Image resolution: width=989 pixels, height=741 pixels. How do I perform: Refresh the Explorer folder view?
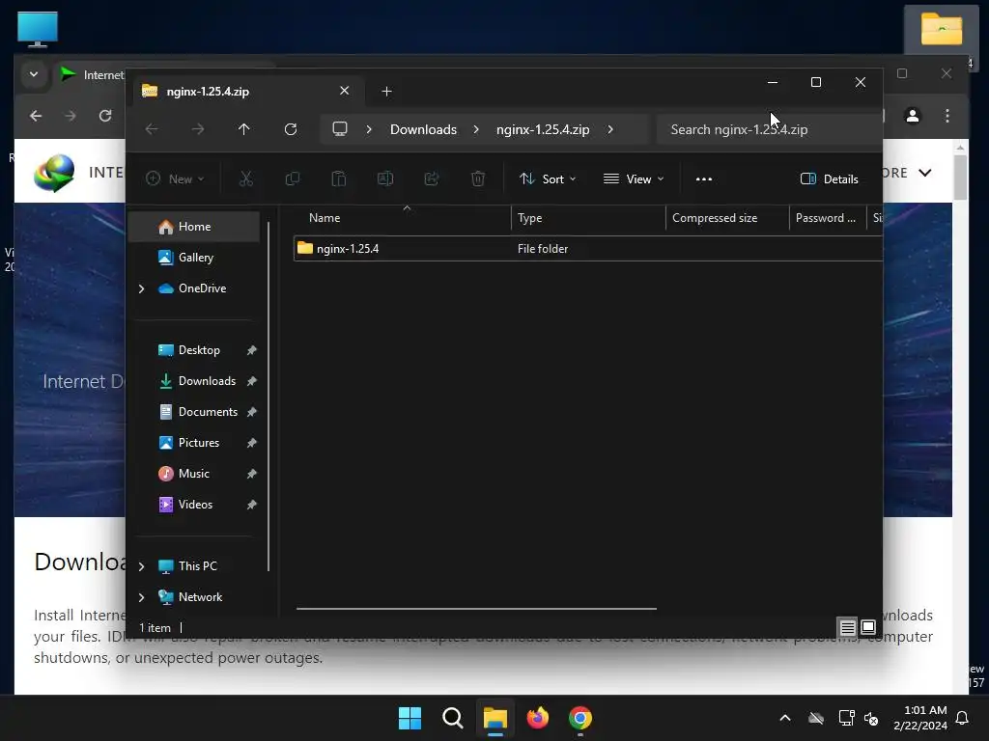(x=291, y=129)
